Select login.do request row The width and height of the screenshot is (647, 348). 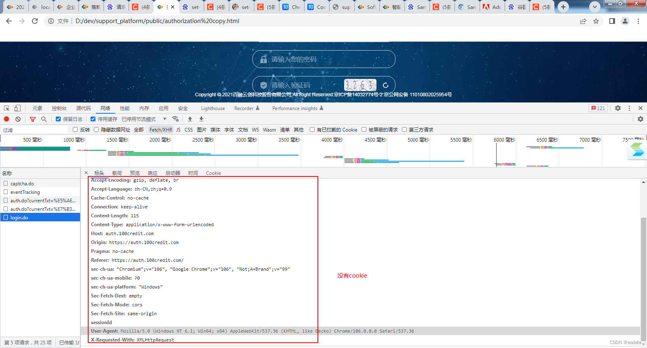[40, 217]
